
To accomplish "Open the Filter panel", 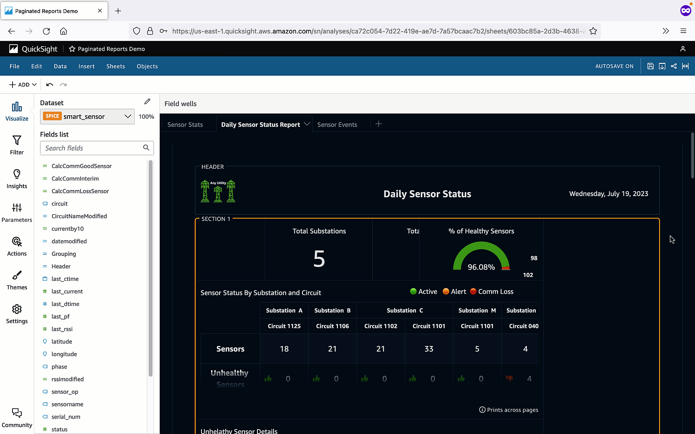I will [16, 145].
